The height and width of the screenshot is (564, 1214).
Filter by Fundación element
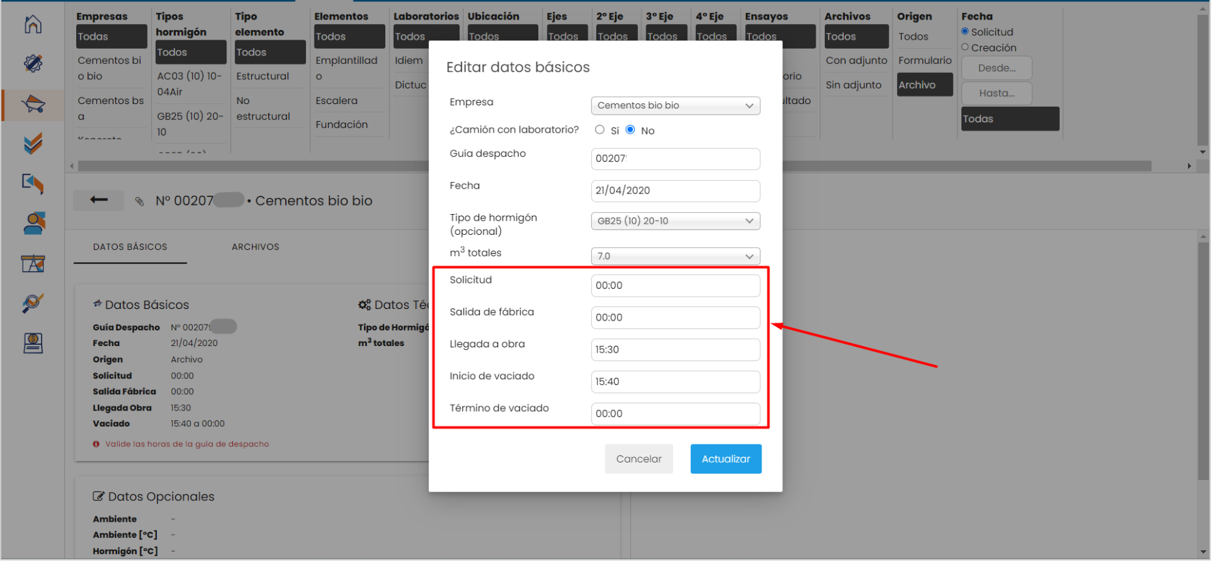(342, 125)
